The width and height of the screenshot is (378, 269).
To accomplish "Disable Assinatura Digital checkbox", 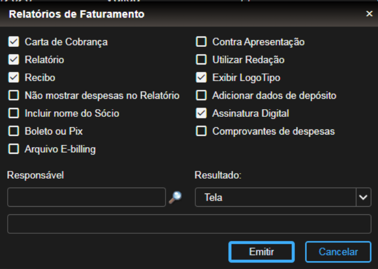I will click(201, 114).
